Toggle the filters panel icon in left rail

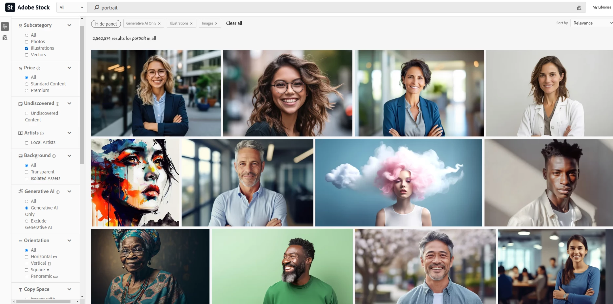(5, 27)
